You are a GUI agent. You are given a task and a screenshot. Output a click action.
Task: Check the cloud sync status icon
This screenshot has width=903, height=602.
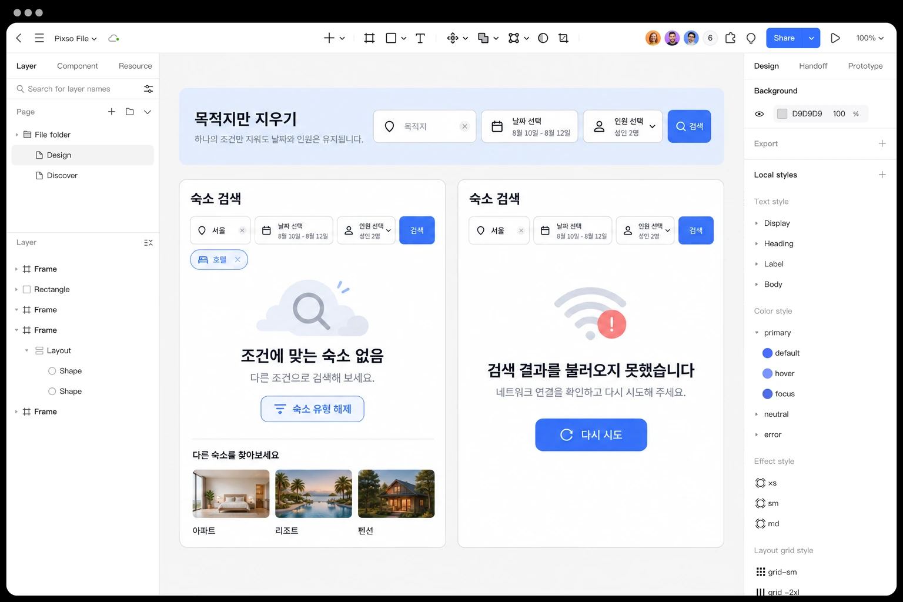pyautogui.click(x=113, y=38)
